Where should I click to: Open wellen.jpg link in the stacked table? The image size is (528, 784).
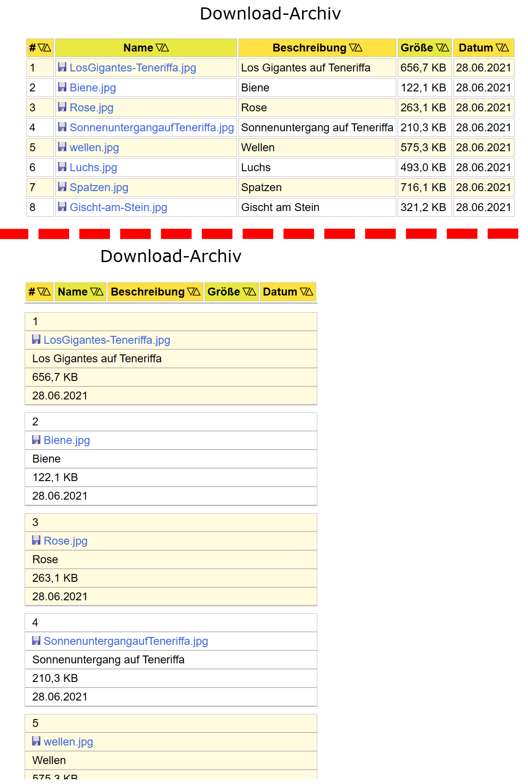[x=68, y=742]
